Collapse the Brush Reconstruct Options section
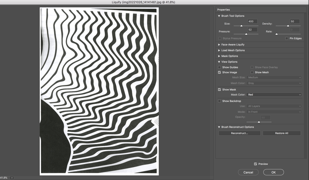This screenshot has width=309, height=180. click(219, 127)
